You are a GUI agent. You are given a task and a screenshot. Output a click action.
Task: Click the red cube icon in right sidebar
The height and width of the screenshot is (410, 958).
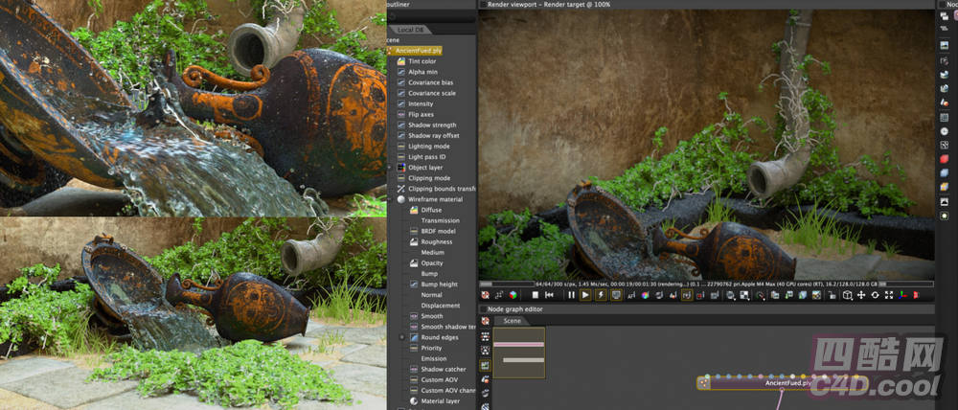pos(945,157)
